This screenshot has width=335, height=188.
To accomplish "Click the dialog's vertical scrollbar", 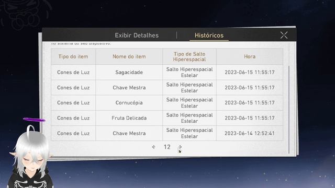I will pyautogui.click(x=289, y=110).
